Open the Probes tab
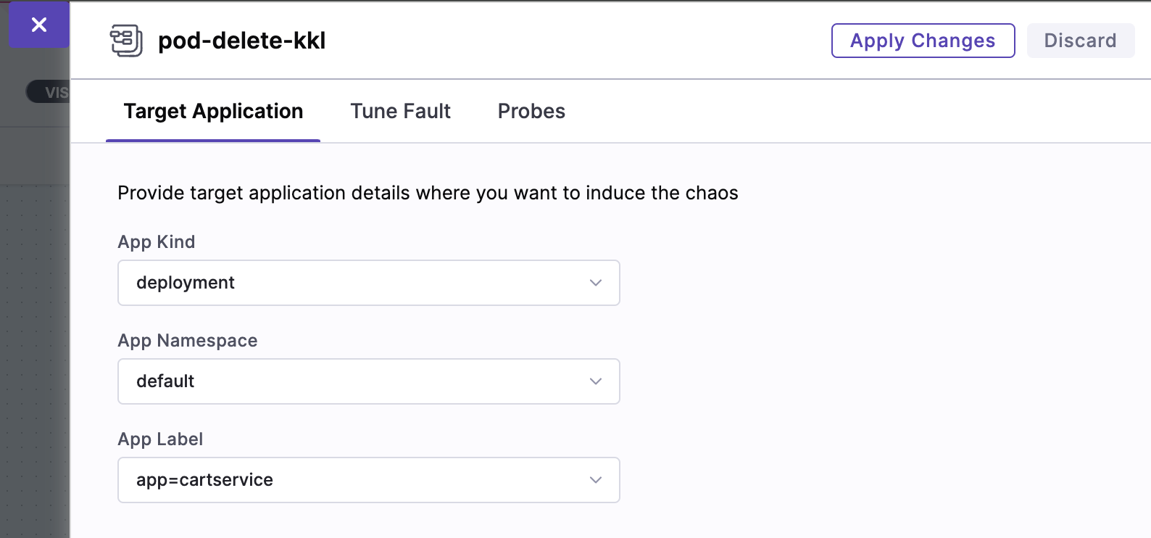The height and width of the screenshot is (538, 1151). coord(531,111)
